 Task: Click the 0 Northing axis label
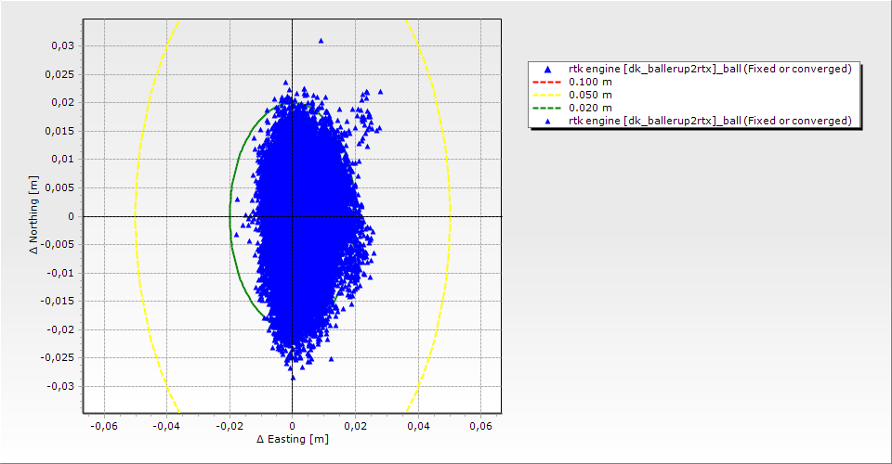(x=72, y=216)
